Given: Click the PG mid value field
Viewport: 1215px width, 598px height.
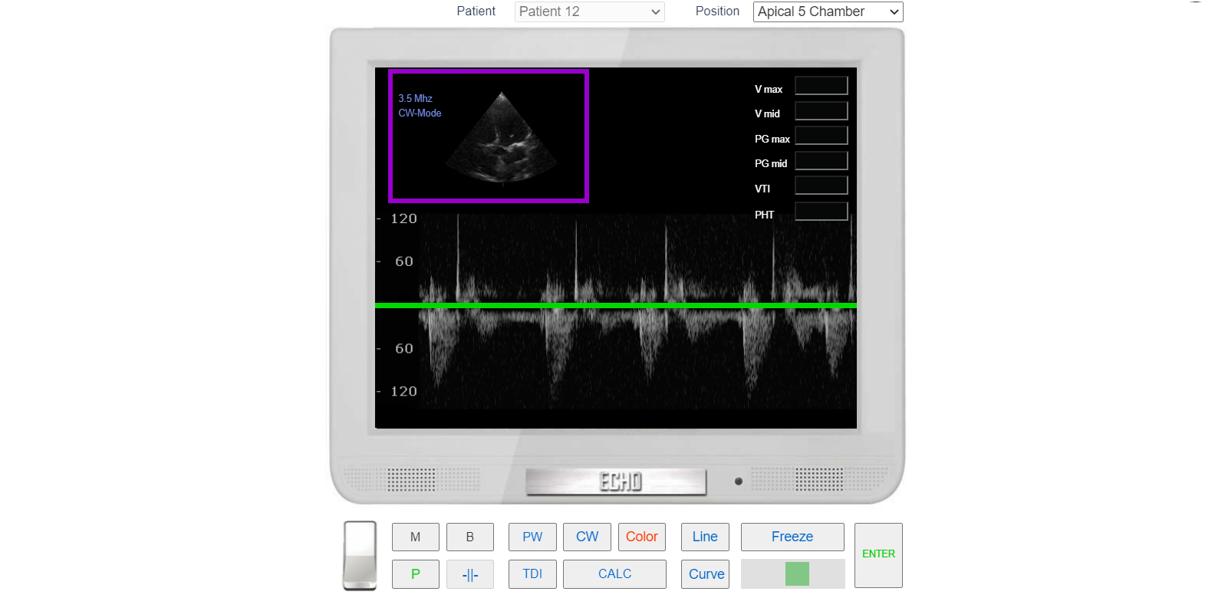Looking at the screenshot, I should click(x=821, y=161).
